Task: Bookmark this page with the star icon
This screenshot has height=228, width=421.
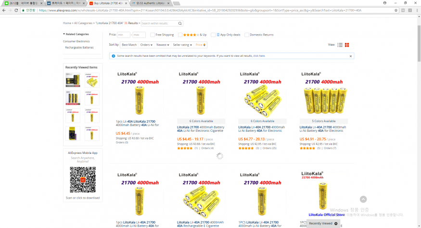Action: pyautogui.click(x=396, y=10)
